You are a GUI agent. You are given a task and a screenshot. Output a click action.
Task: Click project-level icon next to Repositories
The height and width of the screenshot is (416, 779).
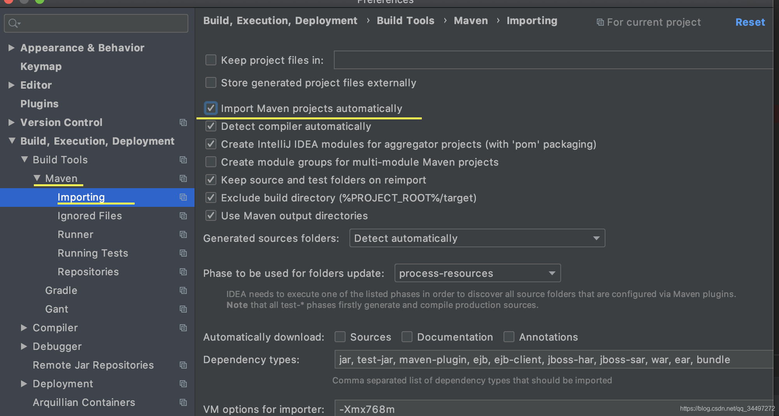[x=183, y=272]
